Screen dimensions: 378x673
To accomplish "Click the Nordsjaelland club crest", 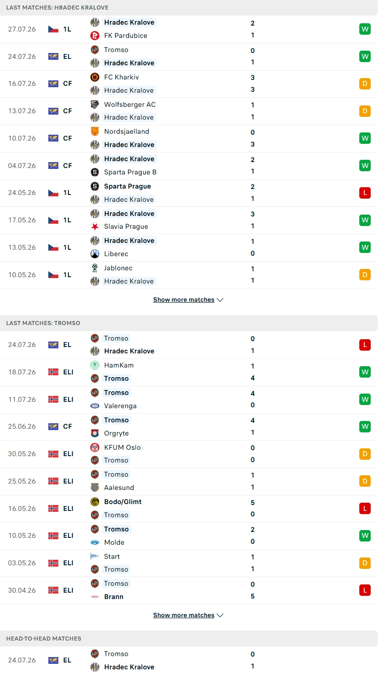I will [95, 131].
